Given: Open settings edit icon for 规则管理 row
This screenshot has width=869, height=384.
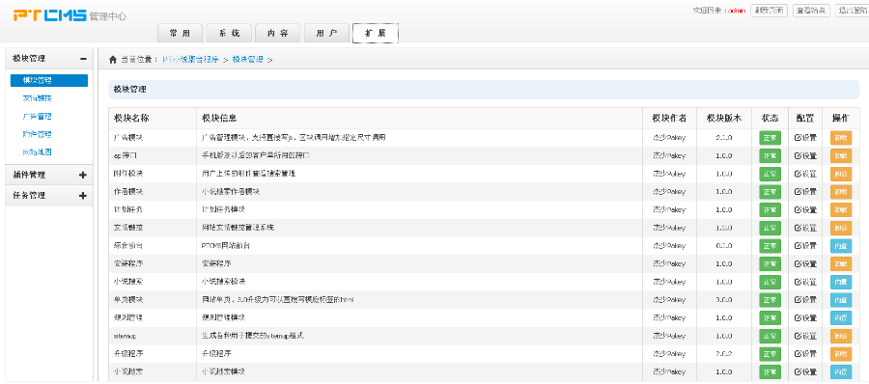Looking at the screenshot, I should point(799,318).
